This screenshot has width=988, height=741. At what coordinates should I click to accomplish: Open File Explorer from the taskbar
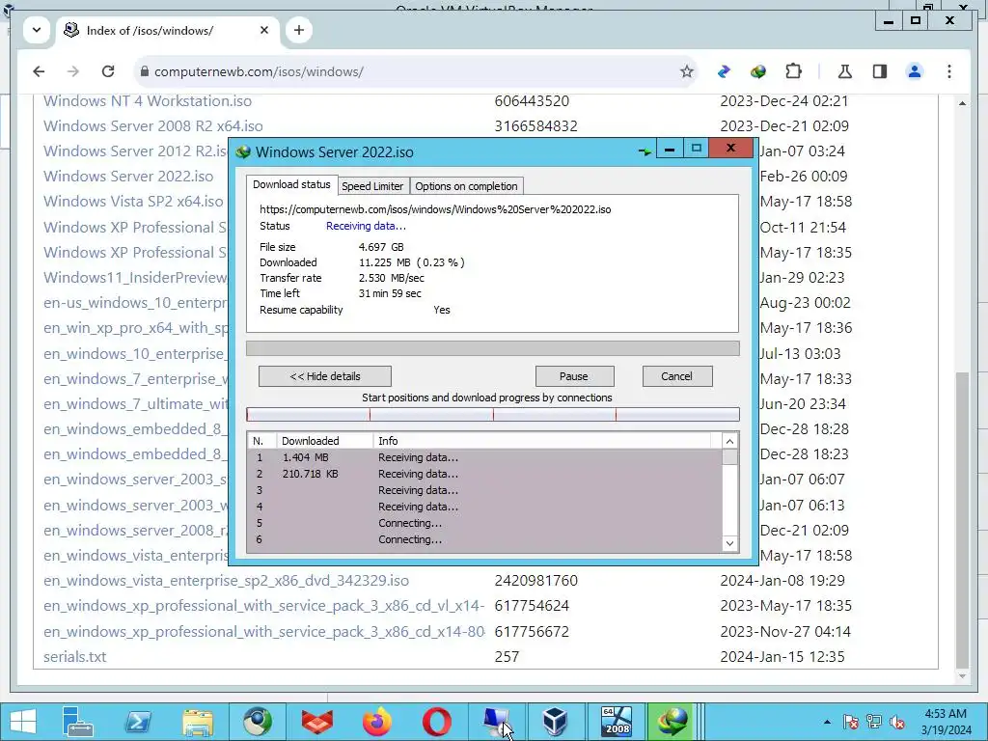pyautogui.click(x=198, y=722)
